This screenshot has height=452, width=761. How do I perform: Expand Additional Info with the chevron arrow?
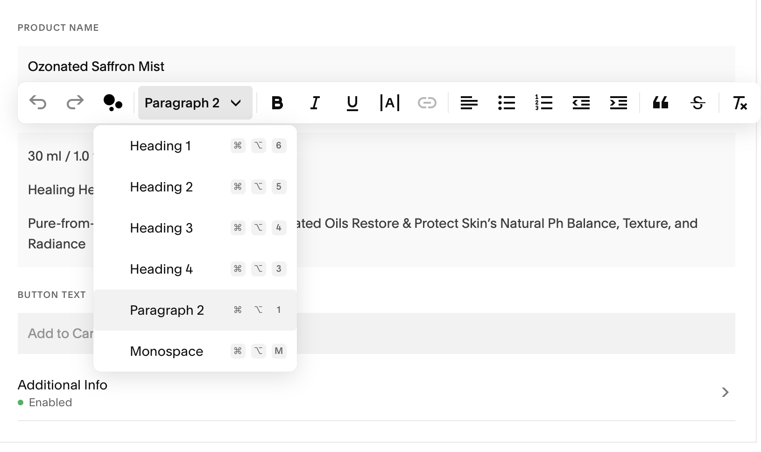pyautogui.click(x=725, y=392)
